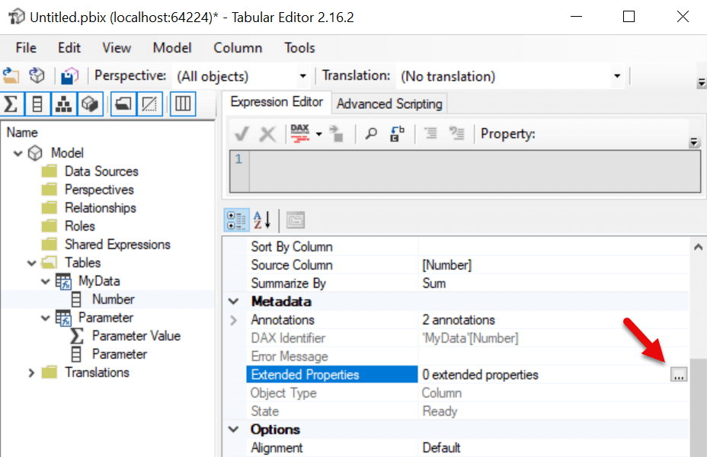The width and height of the screenshot is (707, 457).
Task: Open the Model menu
Action: [171, 47]
